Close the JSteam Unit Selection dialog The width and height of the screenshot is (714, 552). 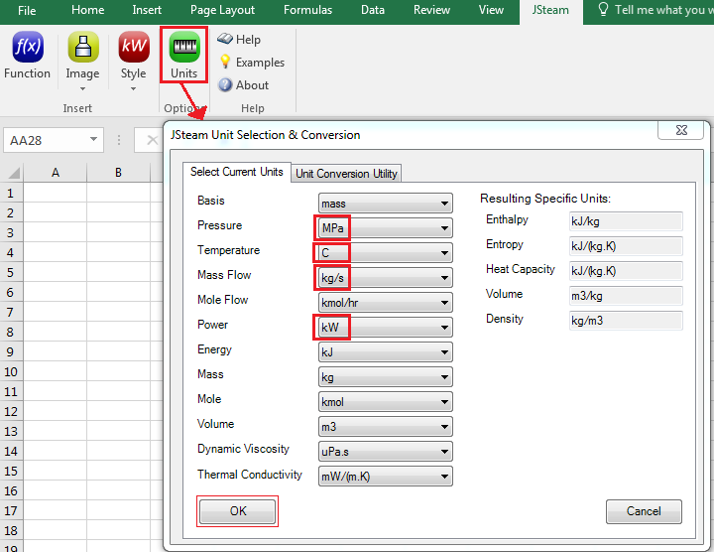click(681, 130)
